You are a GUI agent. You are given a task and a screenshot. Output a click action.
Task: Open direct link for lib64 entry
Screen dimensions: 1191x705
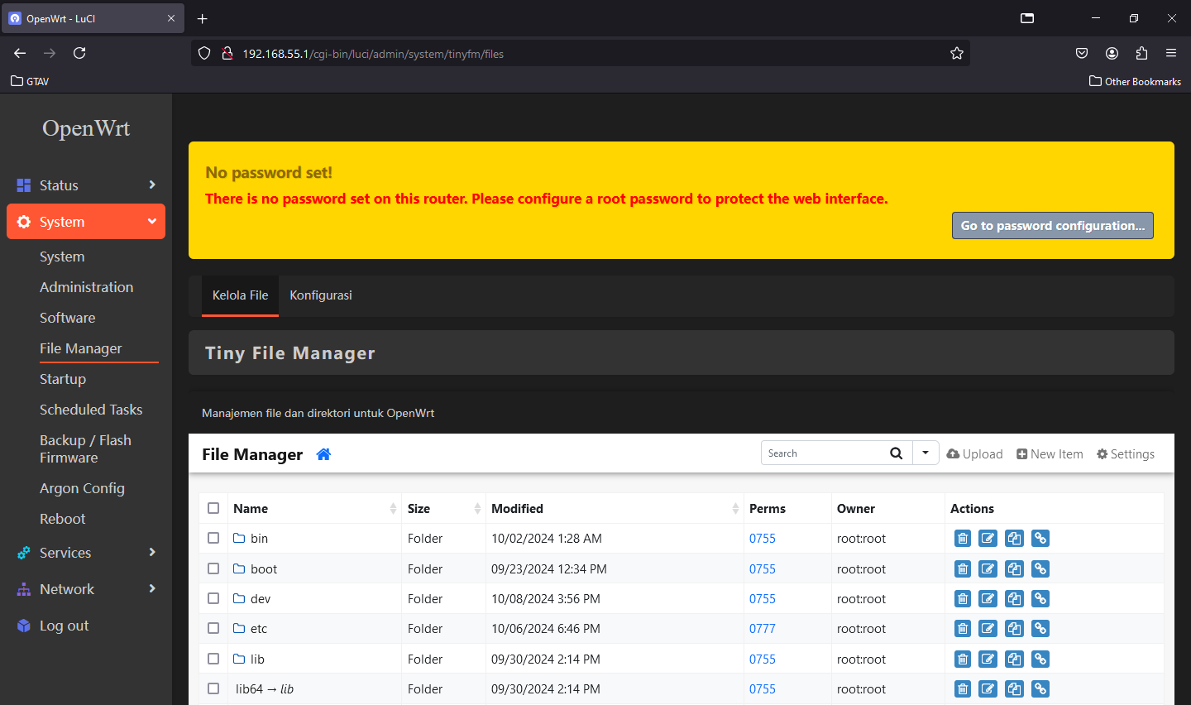click(x=1040, y=689)
